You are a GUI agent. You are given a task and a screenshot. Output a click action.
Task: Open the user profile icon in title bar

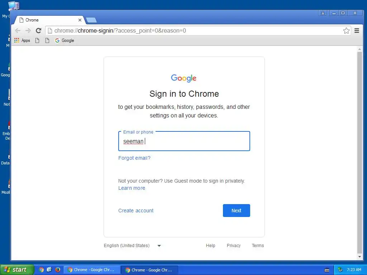[323, 13]
